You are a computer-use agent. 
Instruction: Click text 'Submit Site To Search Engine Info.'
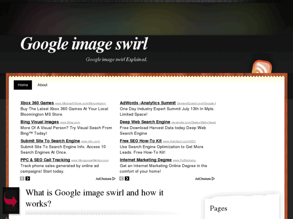[x=53, y=147]
